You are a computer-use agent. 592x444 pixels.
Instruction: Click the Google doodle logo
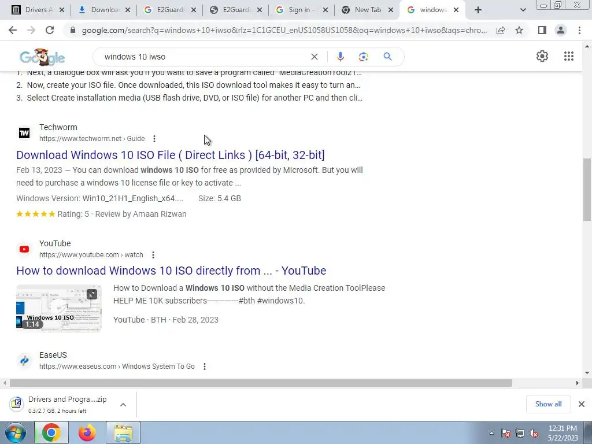tap(42, 57)
